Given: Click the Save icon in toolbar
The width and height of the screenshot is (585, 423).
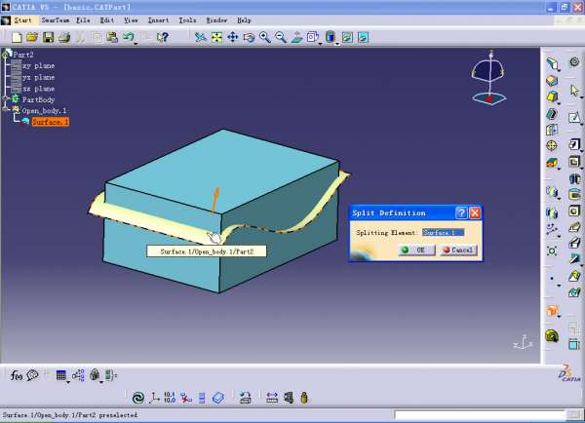Looking at the screenshot, I should (48, 38).
